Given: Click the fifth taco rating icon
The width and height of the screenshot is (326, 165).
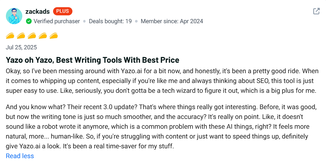Looking at the screenshot, I should click(54, 36).
